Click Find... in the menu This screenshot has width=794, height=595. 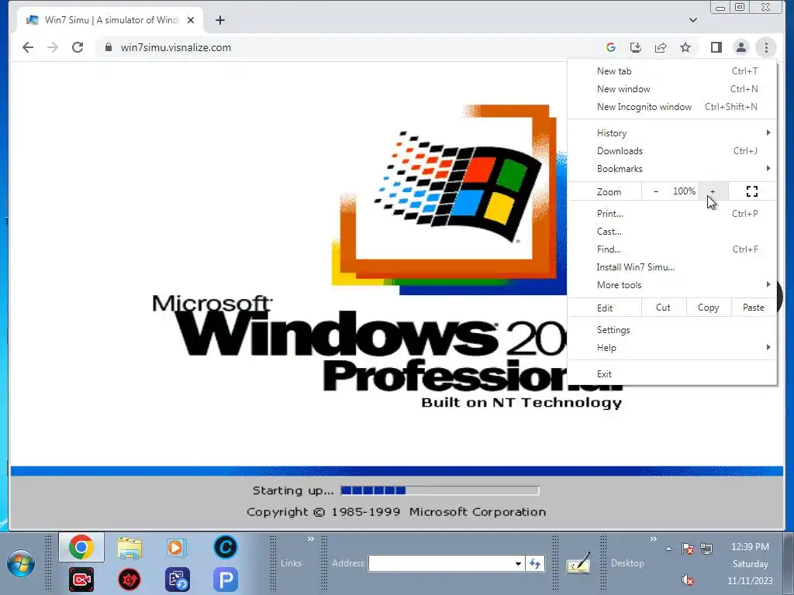pyautogui.click(x=672, y=249)
